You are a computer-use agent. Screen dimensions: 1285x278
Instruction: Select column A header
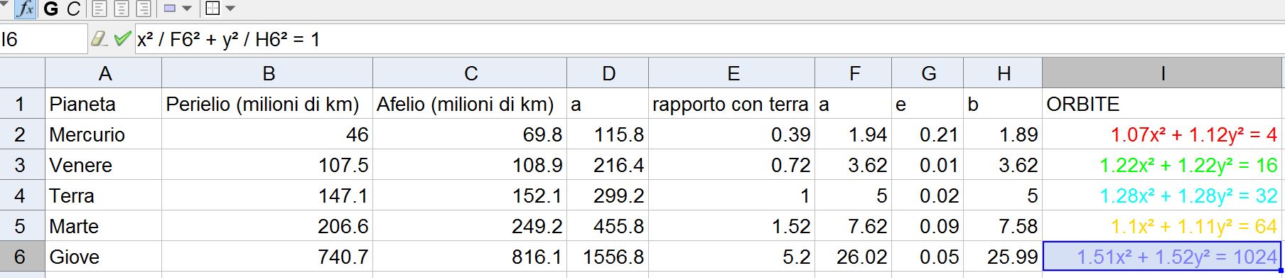[104, 73]
